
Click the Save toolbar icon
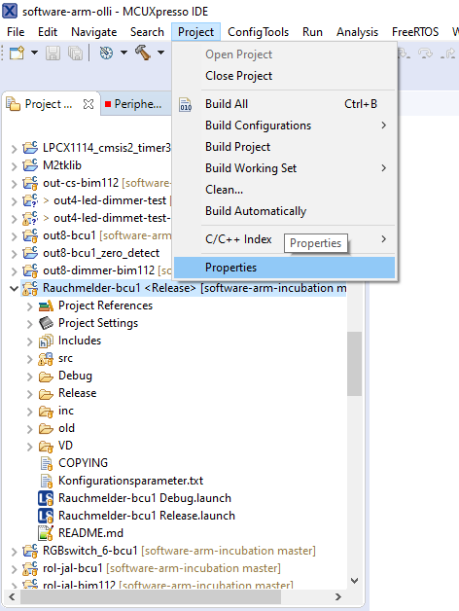pyautogui.click(x=53, y=53)
